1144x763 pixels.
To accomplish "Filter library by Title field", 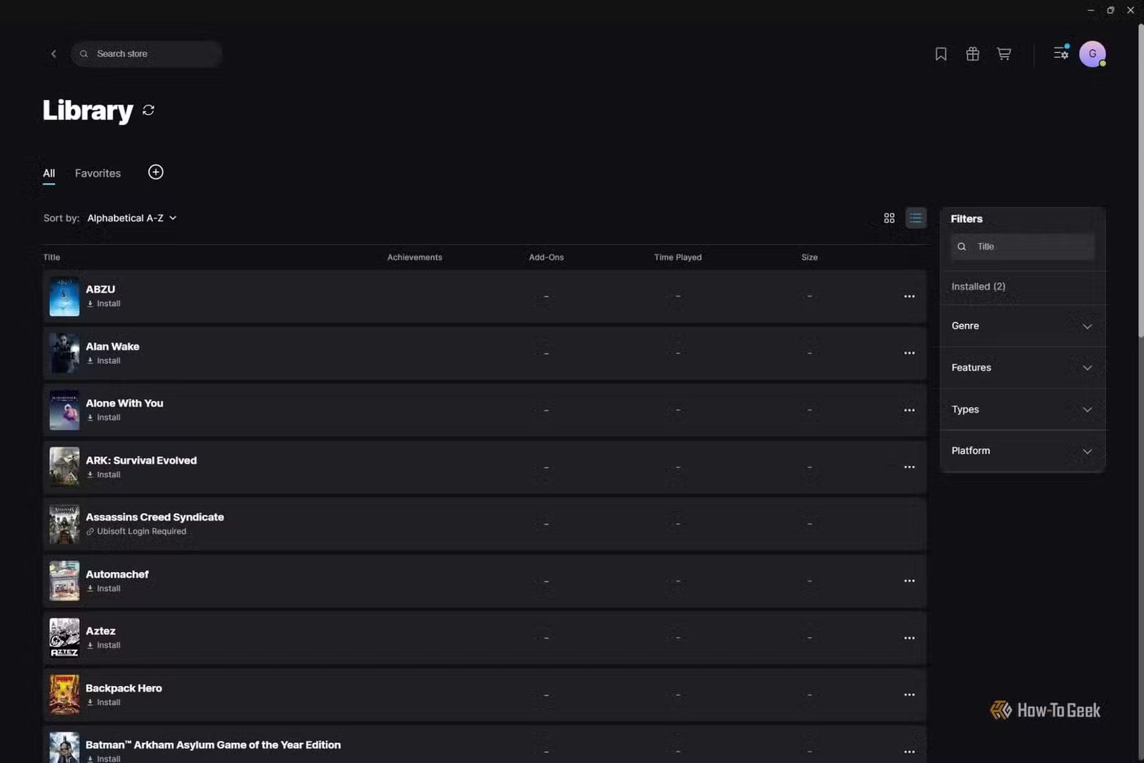I will pyautogui.click(x=1022, y=247).
